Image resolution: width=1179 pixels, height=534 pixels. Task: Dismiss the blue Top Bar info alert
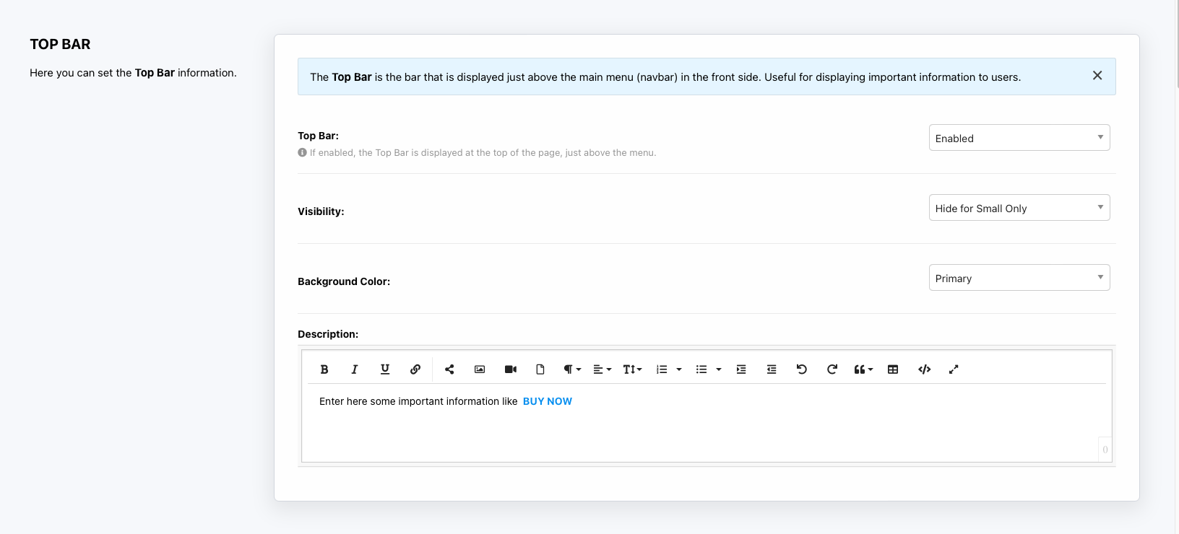tap(1097, 76)
